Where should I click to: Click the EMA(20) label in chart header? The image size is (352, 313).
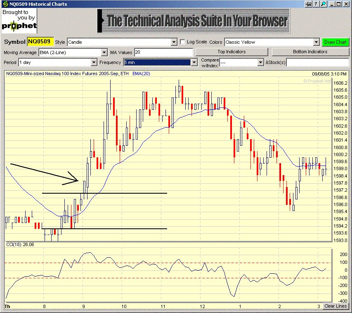141,74
